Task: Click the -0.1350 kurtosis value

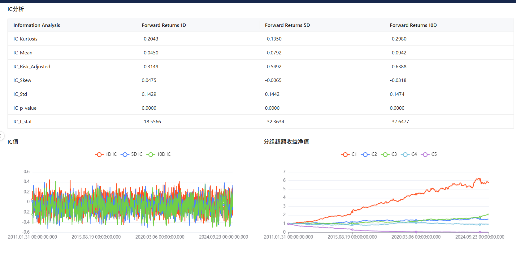Action: point(273,39)
